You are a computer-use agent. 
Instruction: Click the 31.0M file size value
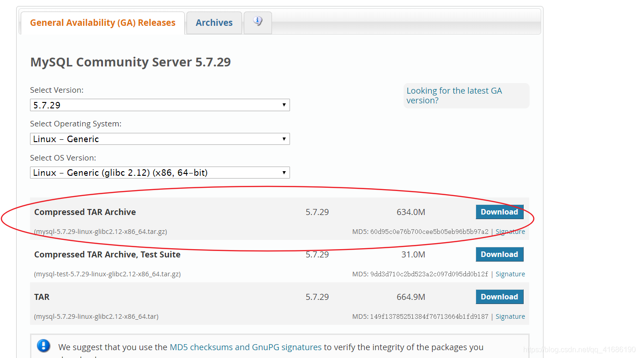click(413, 255)
